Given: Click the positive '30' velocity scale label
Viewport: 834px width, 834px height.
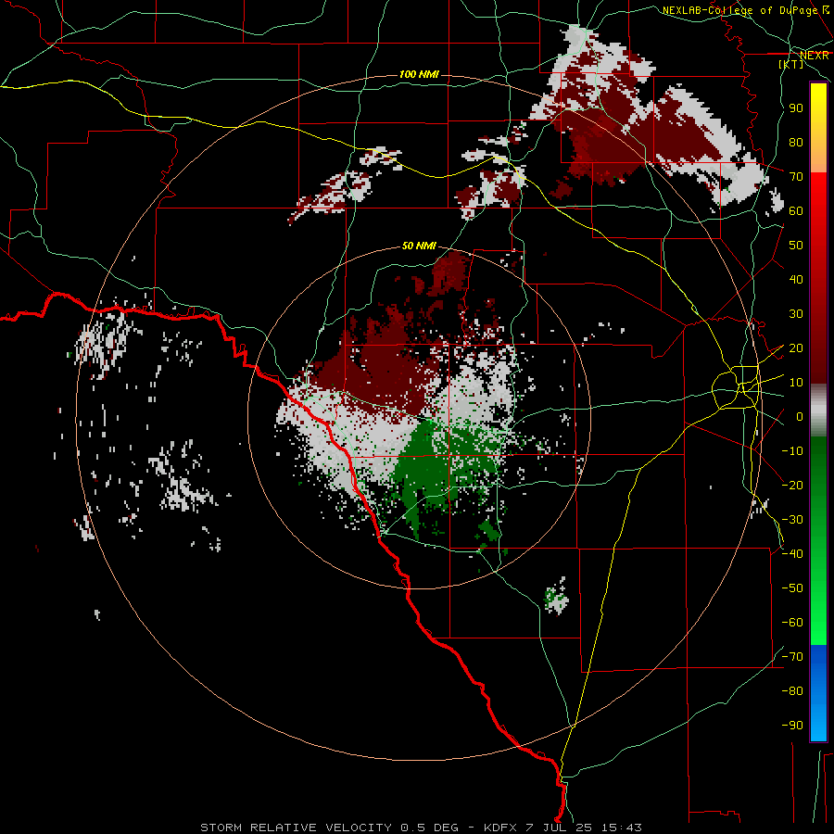Looking at the screenshot, I should pyautogui.click(x=796, y=314).
